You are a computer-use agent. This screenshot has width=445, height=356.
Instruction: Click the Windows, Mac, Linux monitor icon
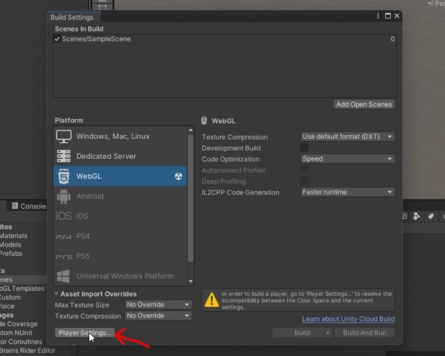63,136
